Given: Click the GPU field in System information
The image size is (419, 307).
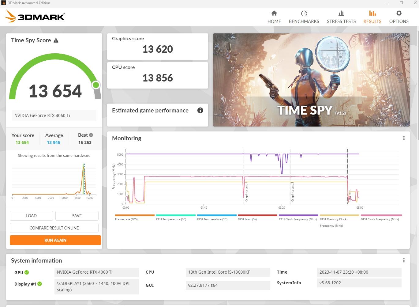Looking at the screenshot, I should point(97,272).
